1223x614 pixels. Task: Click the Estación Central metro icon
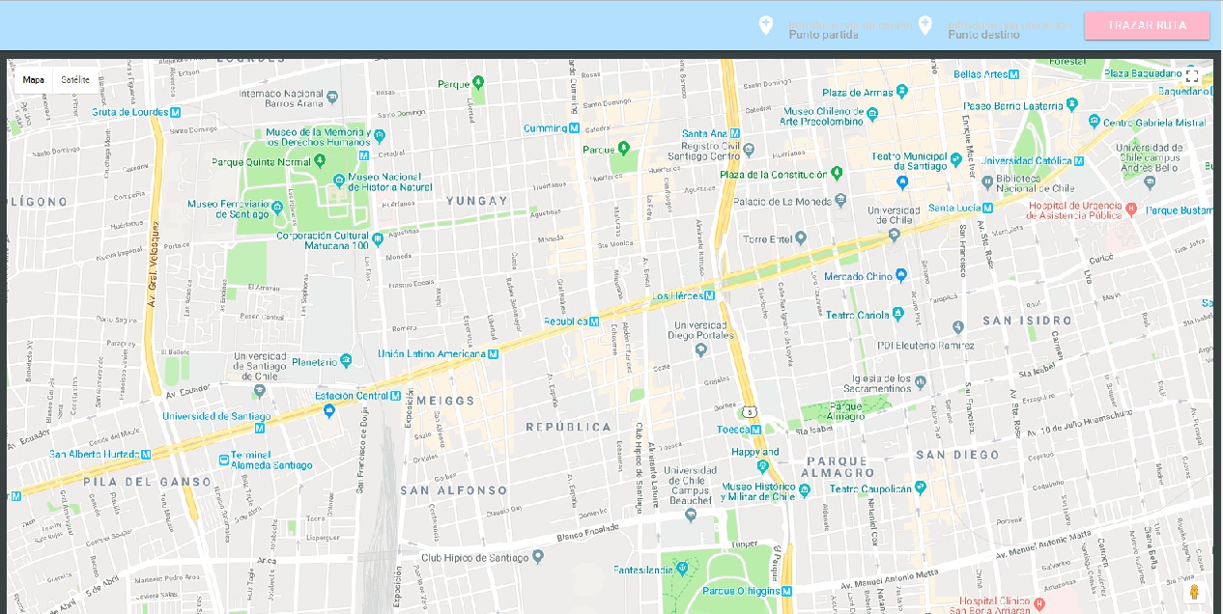(x=395, y=395)
